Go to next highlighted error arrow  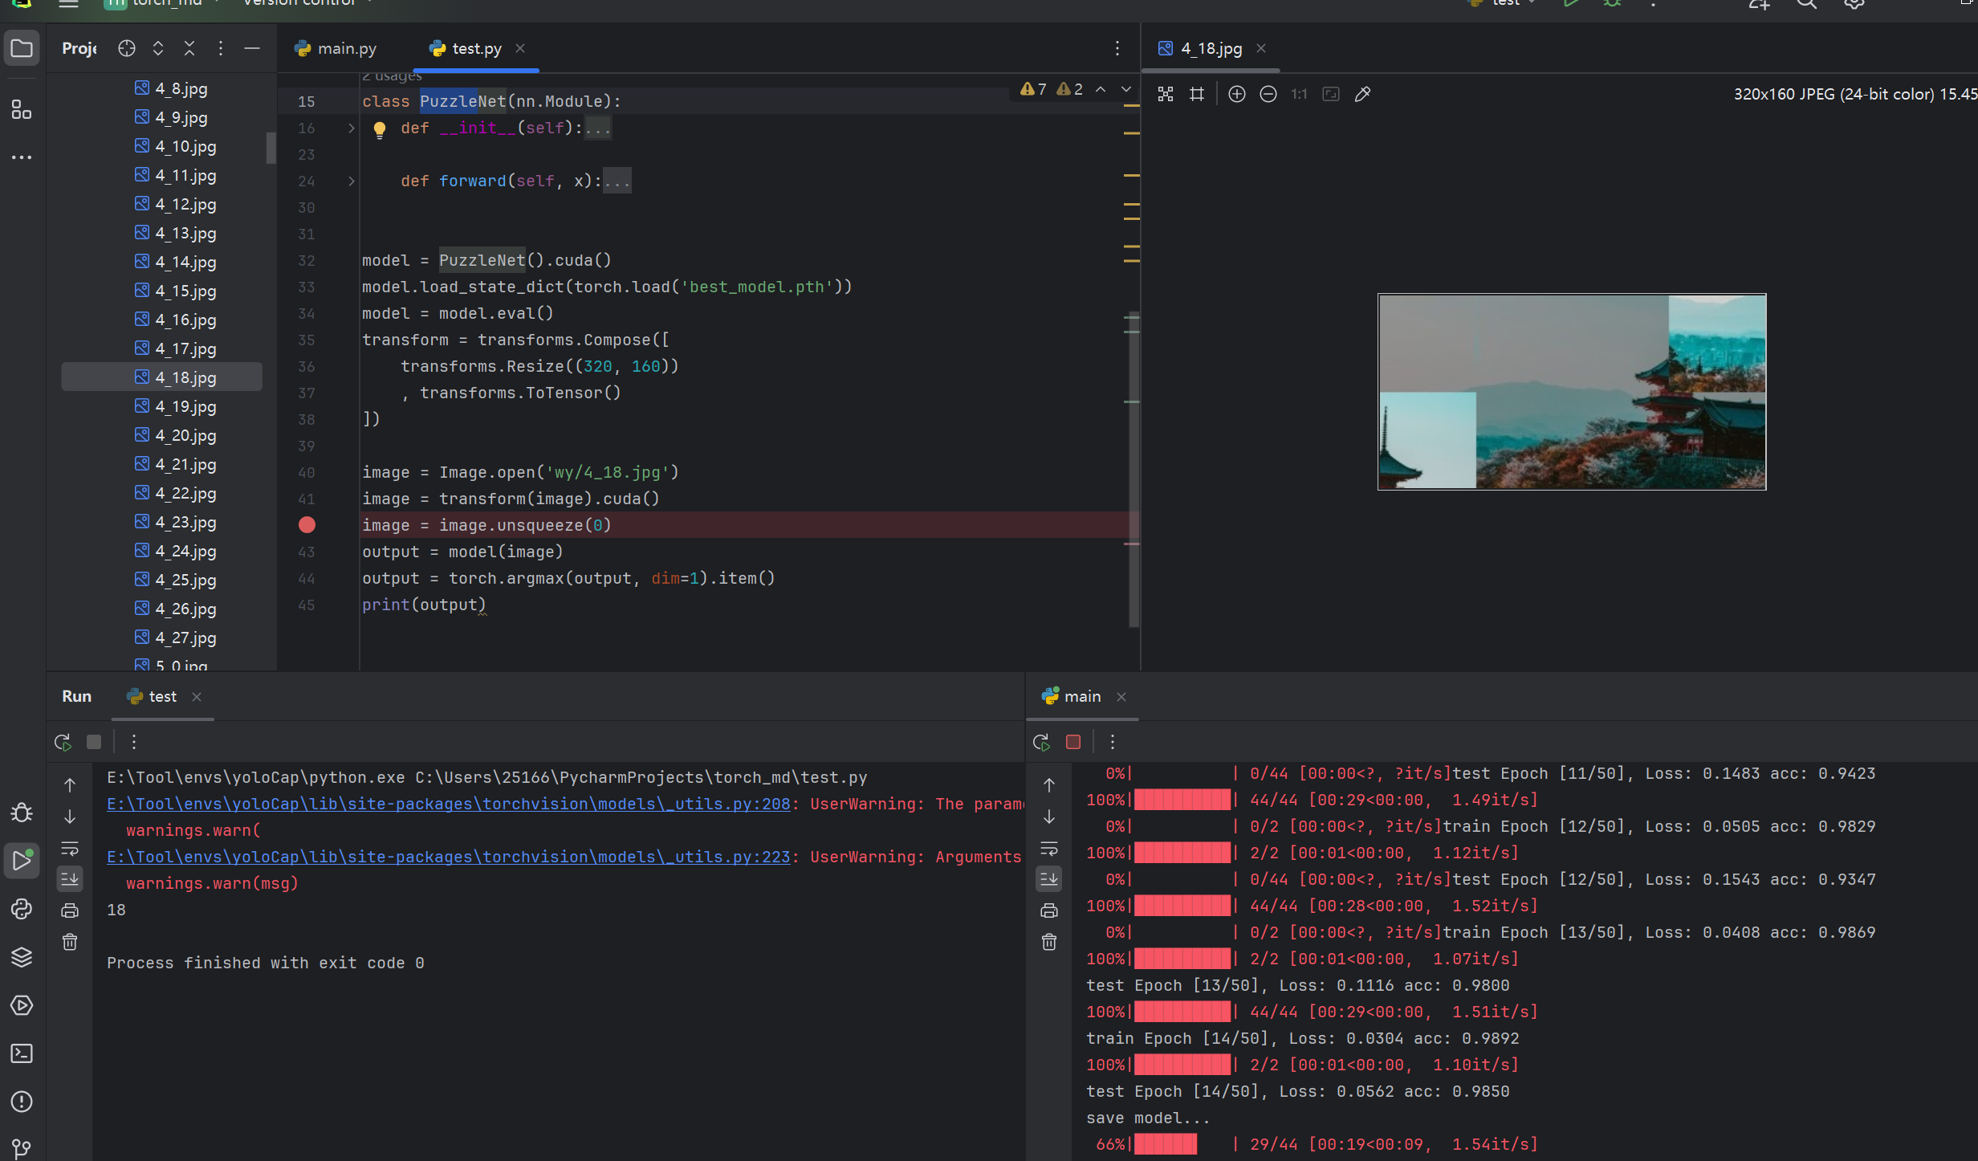[1126, 89]
